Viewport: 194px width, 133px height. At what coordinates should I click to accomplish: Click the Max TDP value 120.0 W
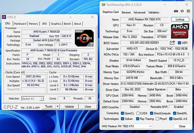pyautogui.click(x=66, y=36)
